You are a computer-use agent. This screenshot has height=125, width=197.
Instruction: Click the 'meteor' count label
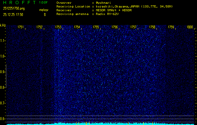(44, 10)
